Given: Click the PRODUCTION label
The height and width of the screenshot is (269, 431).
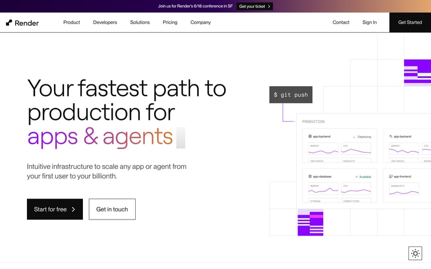Looking at the screenshot, I should pyautogui.click(x=314, y=122).
